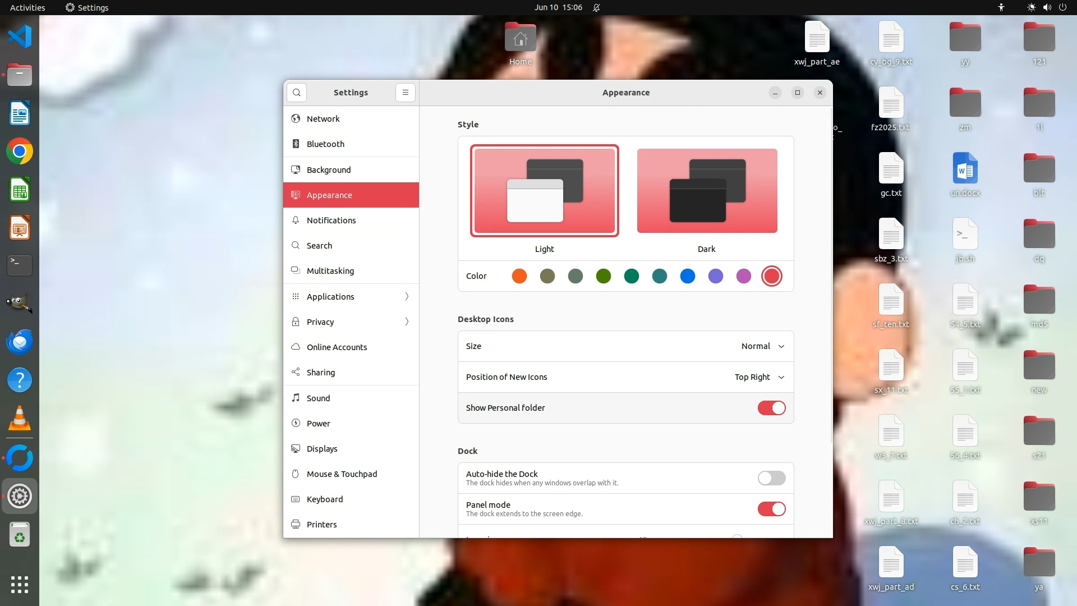The image size is (1077, 606).
Task: Expand the Applications submenu chevron
Action: pos(407,296)
